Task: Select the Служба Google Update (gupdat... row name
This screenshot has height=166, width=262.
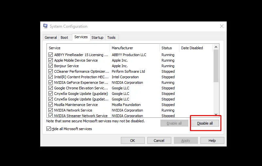Action: point(81,99)
